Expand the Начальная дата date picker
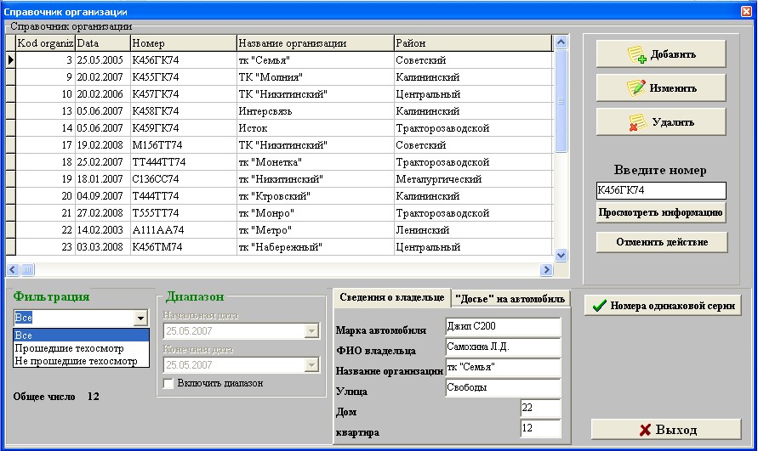The image size is (758, 451). tap(312, 331)
